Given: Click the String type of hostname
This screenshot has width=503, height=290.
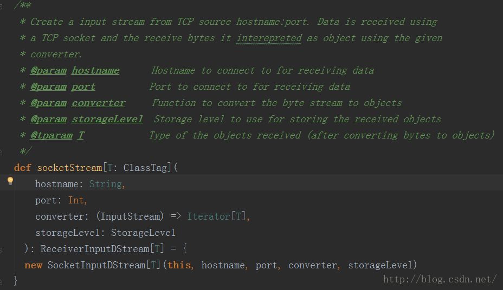Looking at the screenshot, I should [x=106, y=184].
